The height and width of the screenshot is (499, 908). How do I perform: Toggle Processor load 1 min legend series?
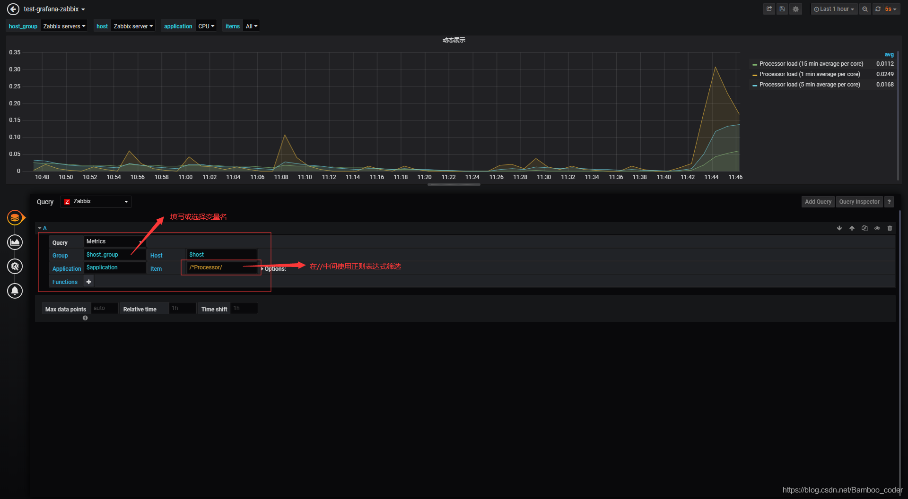tap(810, 74)
